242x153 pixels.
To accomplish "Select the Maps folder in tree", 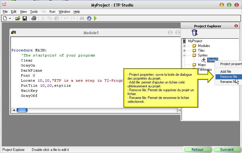I will click(202, 65).
